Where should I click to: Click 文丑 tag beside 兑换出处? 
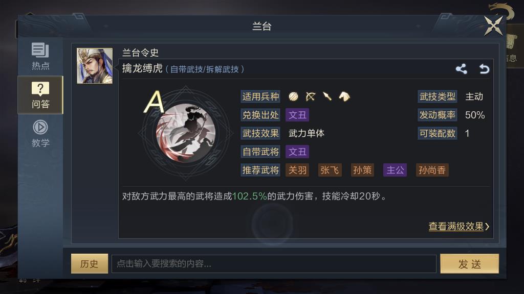297,115
